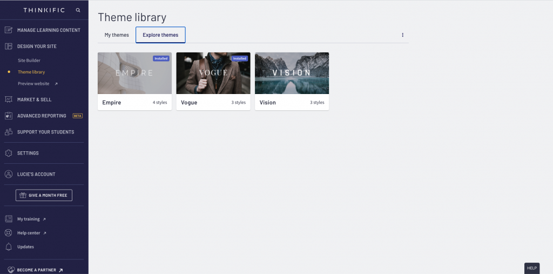This screenshot has height=274, width=553.
Task: Go to Site Builder
Action: point(29,61)
